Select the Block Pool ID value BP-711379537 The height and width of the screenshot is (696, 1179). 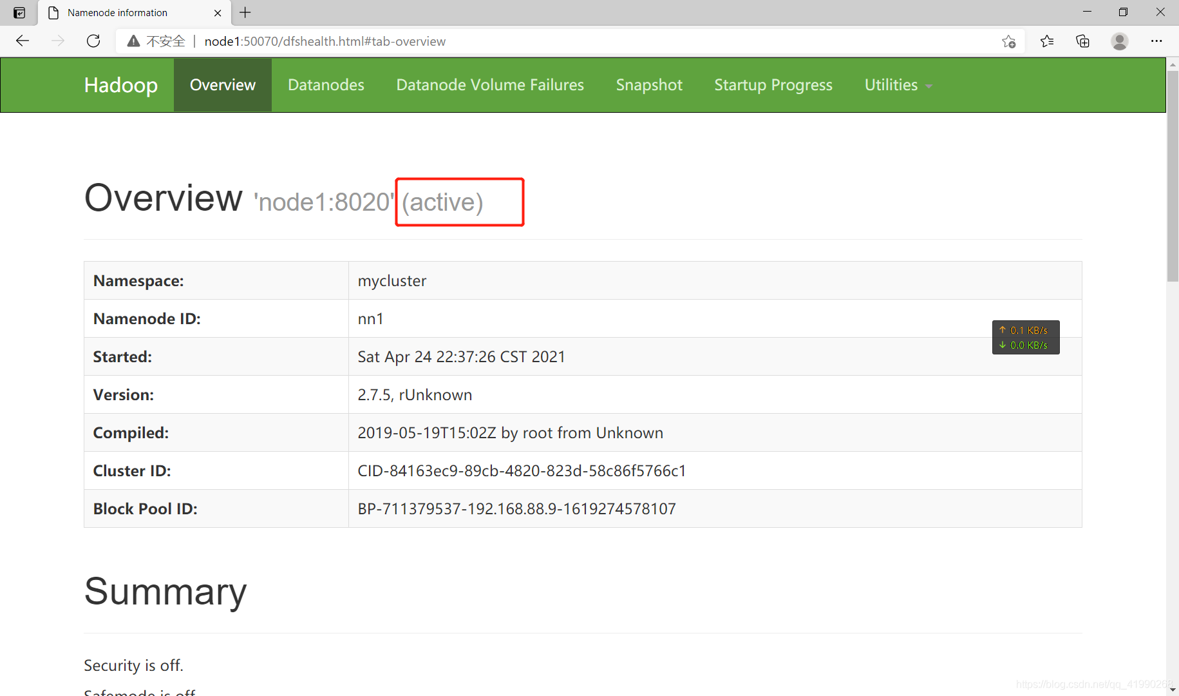tap(516, 509)
